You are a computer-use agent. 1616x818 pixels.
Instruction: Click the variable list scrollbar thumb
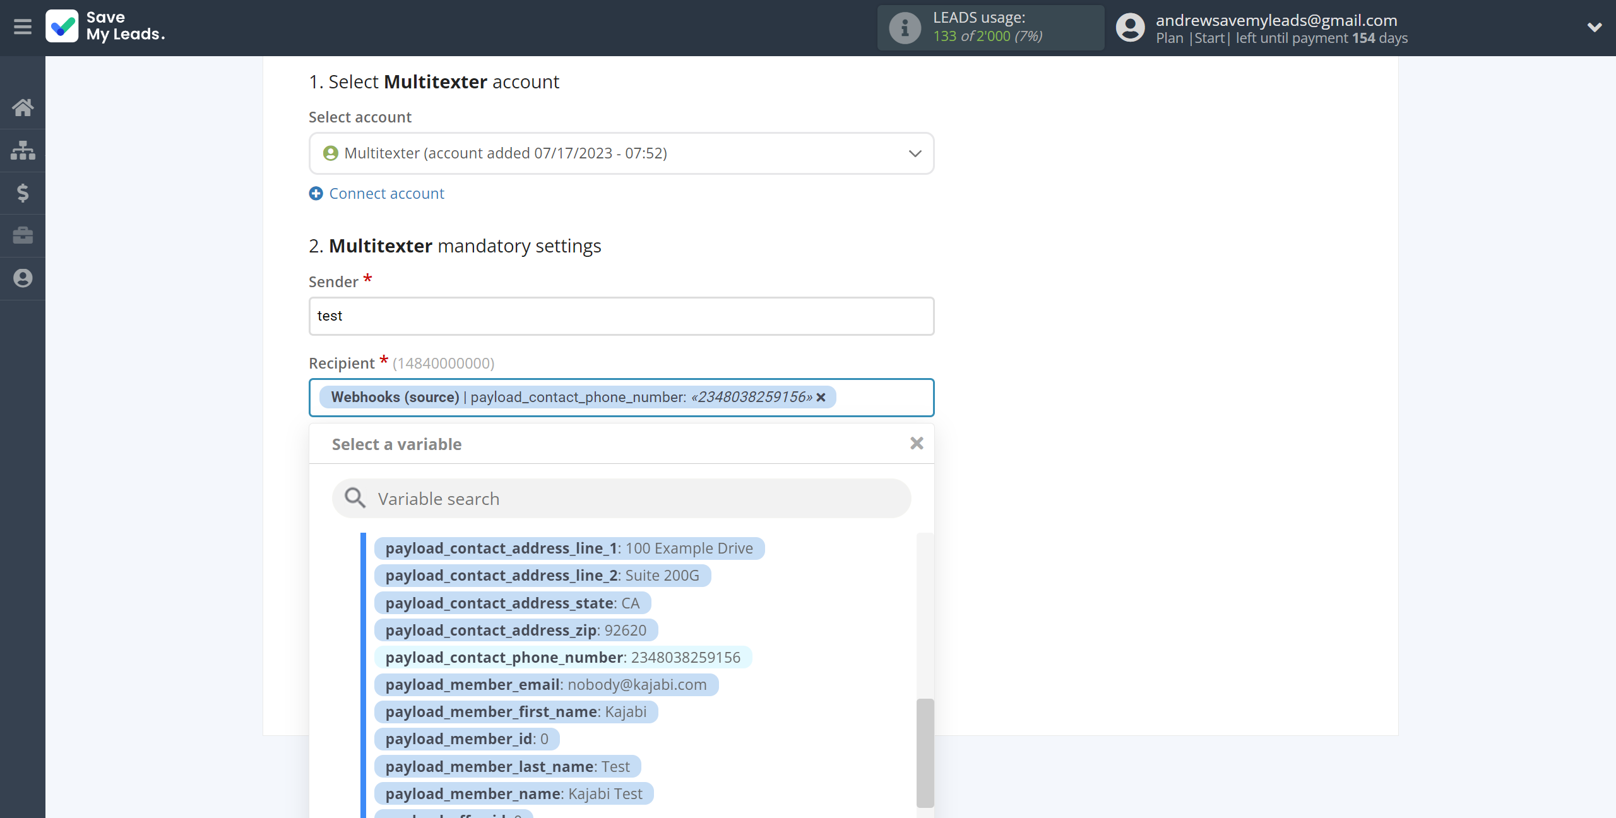click(925, 752)
